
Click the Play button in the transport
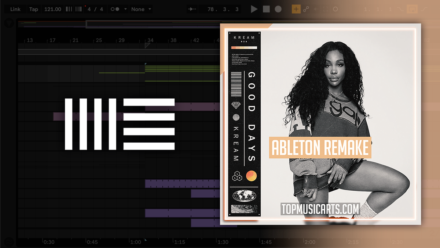pyautogui.click(x=254, y=9)
